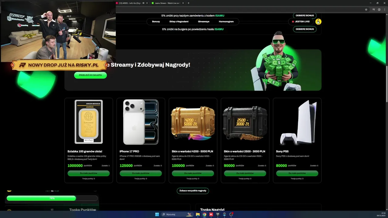This screenshot has height=218, width=388.
Task: Click the golden 4200-5000 zł case image
Action: click(193, 123)
